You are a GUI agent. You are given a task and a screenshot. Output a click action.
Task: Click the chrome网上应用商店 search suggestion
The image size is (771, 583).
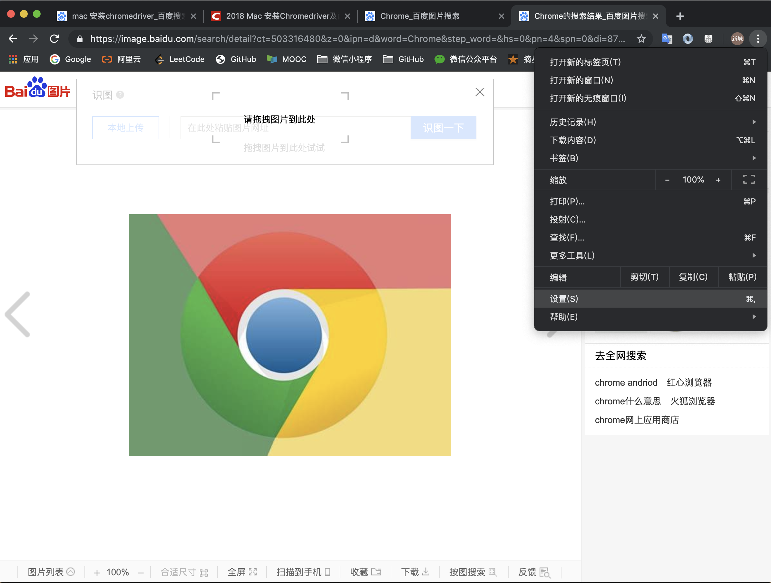pos(637,420)
